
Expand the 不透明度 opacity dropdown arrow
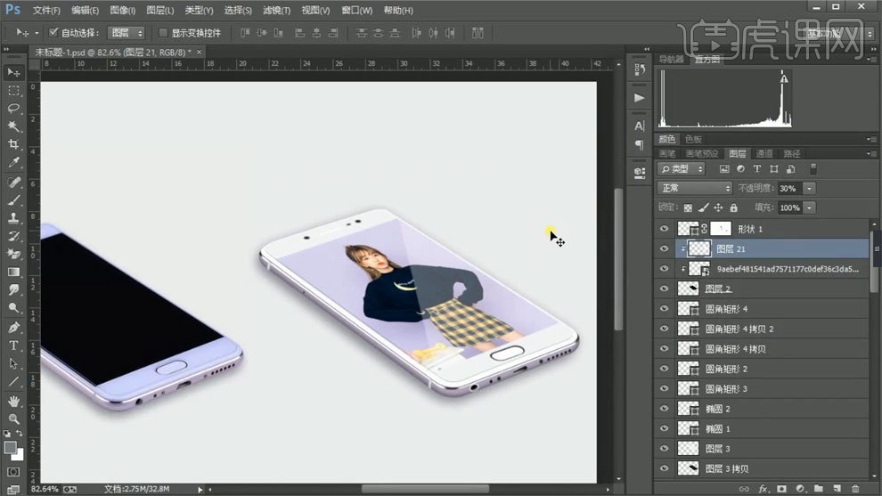click(809, 189)
